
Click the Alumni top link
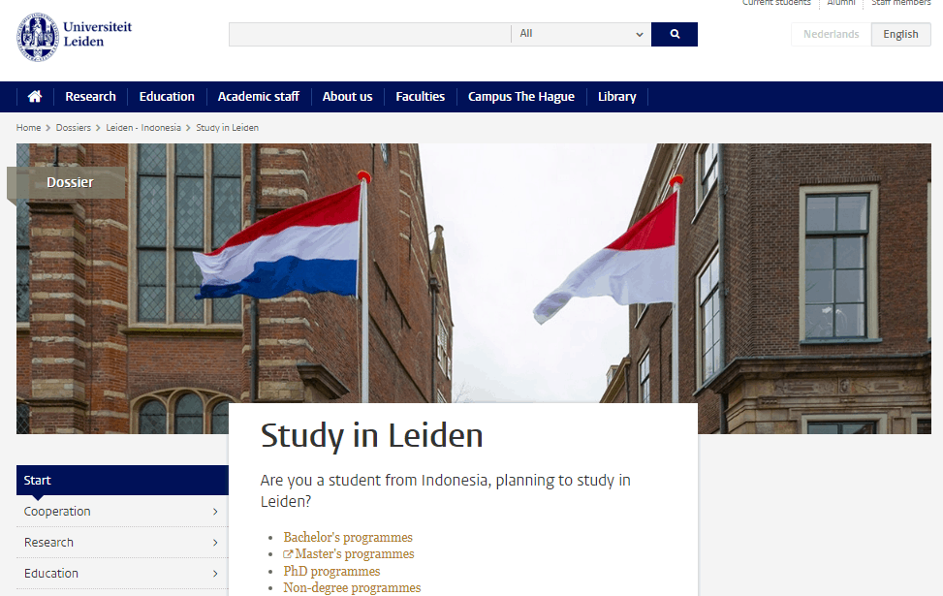pyautogui.click(x=841, y=3)
